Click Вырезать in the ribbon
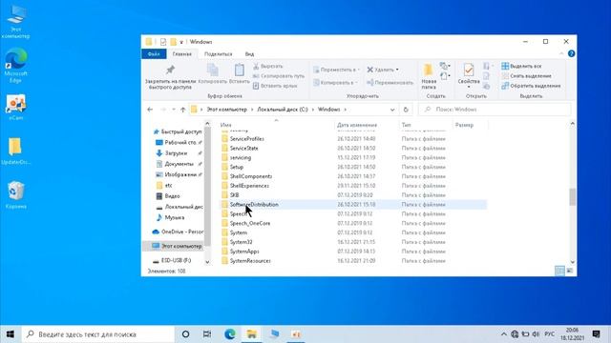Image resolution: width=611 pixels, height=343 pixels. point(267,67)
